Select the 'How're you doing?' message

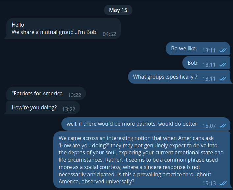click(x=34, y=108)
